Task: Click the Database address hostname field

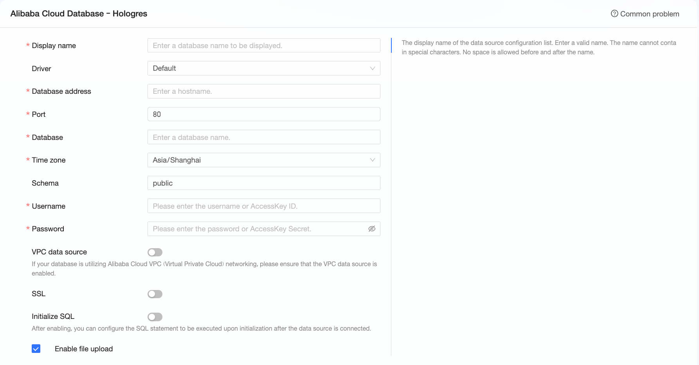Action: click(x=264, y=91)
